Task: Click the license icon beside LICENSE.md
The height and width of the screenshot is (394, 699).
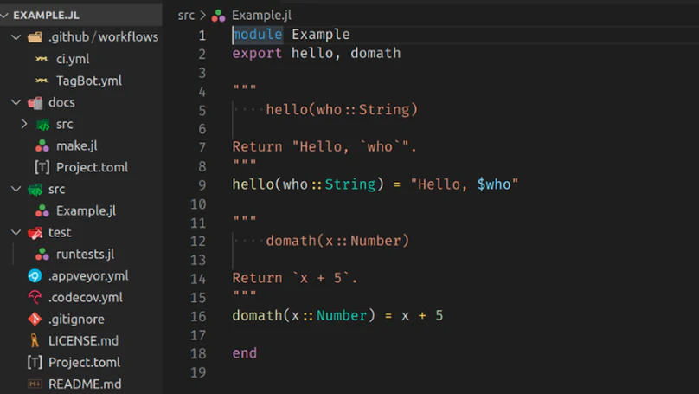Action: click(35, 341)
